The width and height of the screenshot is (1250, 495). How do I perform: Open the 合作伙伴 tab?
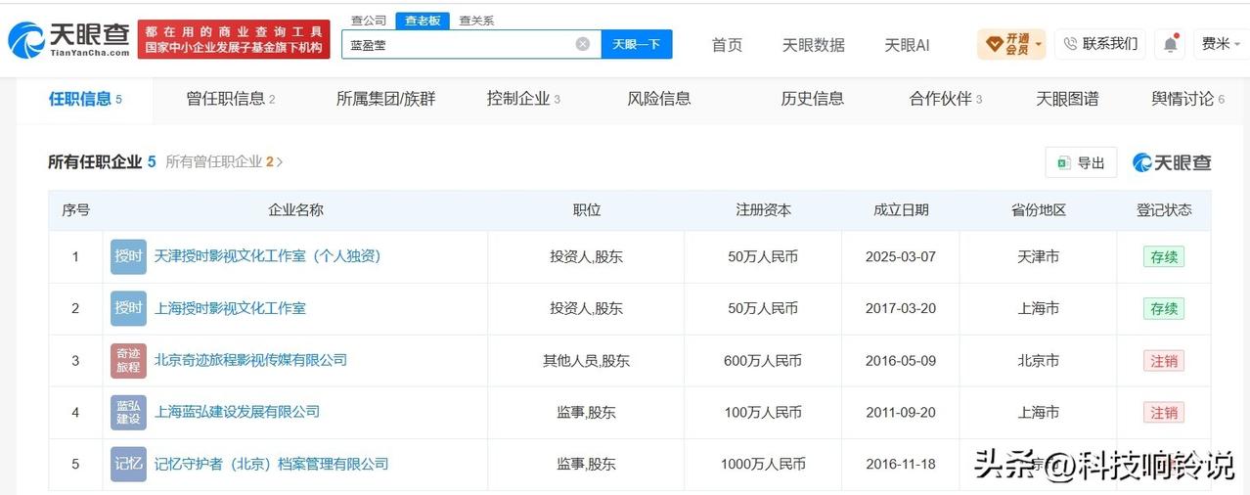tap(945, 99)
